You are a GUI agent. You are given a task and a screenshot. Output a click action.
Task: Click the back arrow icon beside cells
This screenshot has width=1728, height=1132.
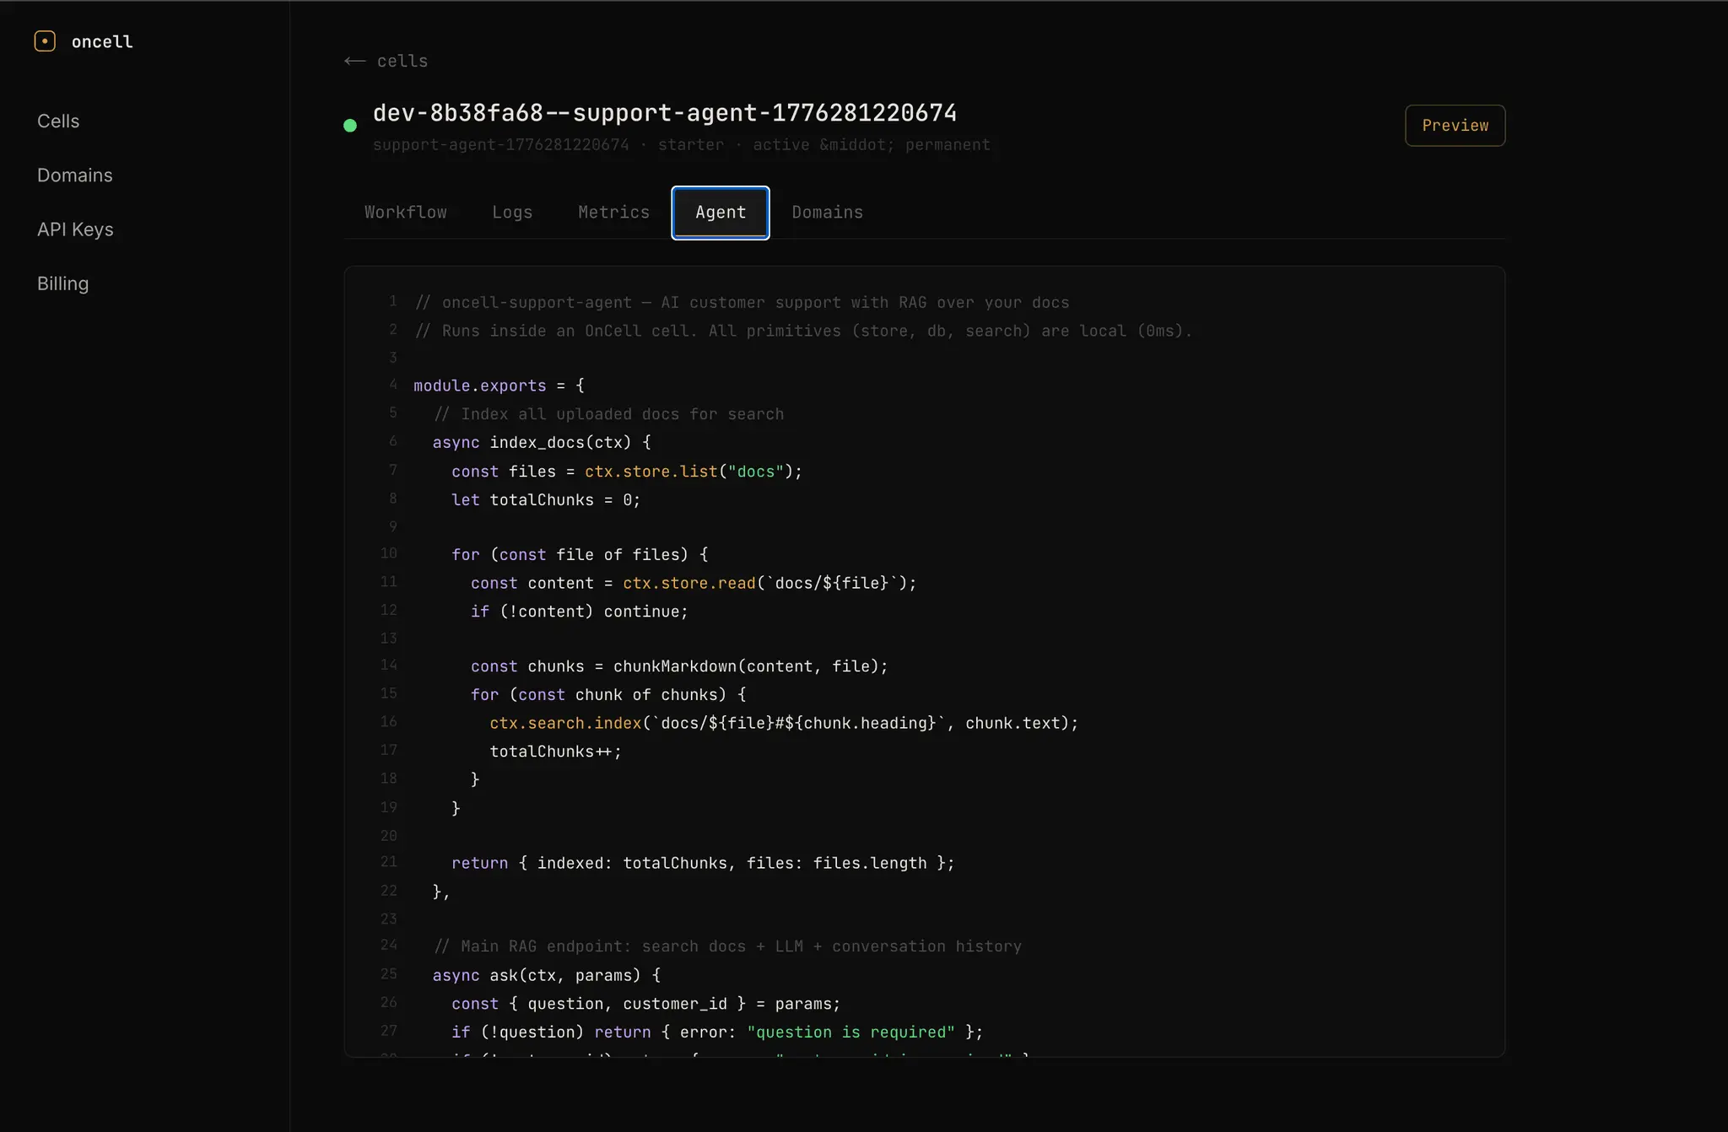click(355, 61)
